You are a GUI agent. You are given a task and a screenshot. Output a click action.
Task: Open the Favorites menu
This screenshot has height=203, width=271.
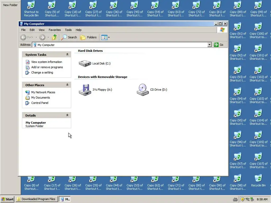pyautogui.click(x=55, y=30)
